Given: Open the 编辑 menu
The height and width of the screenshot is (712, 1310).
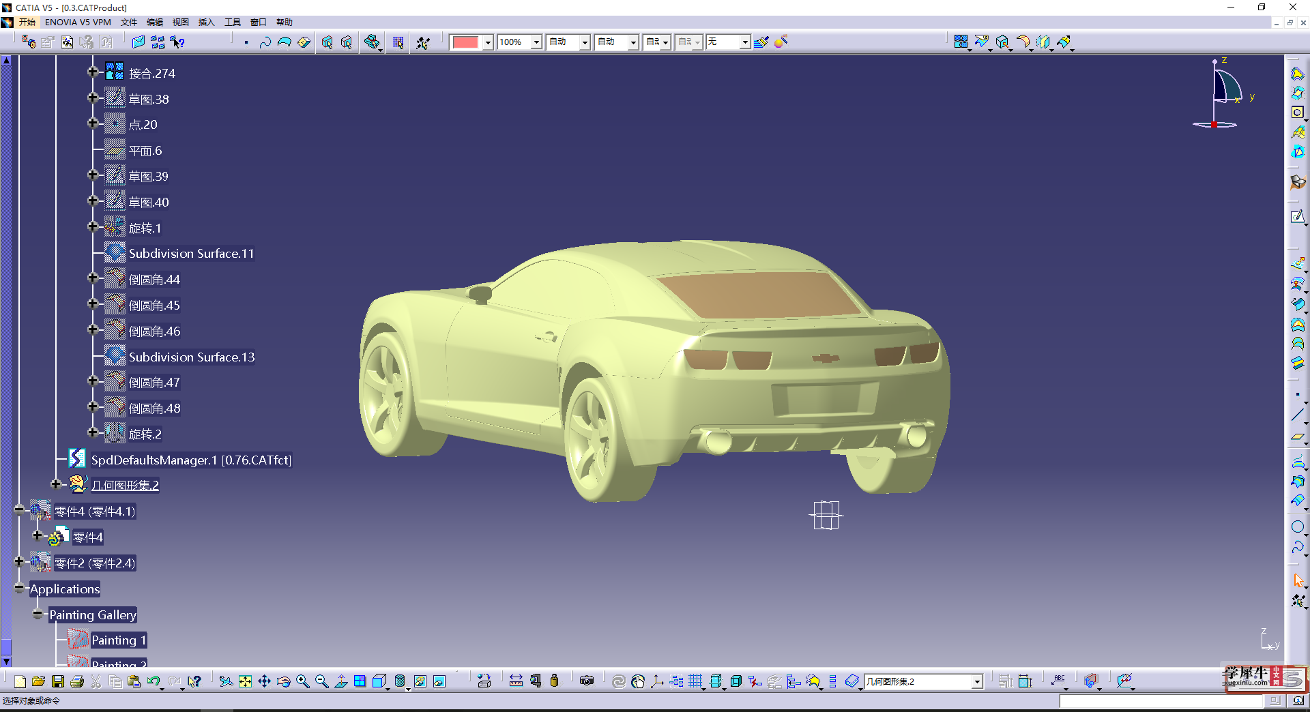Looking at the screenshot, I should [x=155, y=23].
